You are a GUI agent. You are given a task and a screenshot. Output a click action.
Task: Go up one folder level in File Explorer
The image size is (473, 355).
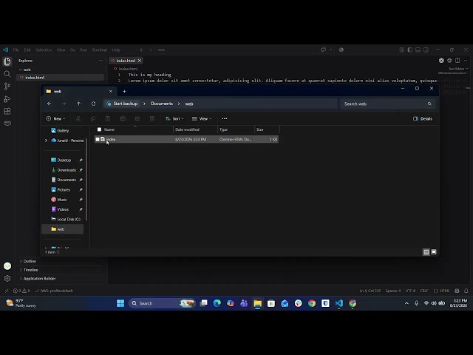78,104
